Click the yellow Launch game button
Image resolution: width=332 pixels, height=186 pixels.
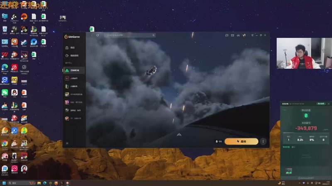pyautogui.click(x=242, y=141)
